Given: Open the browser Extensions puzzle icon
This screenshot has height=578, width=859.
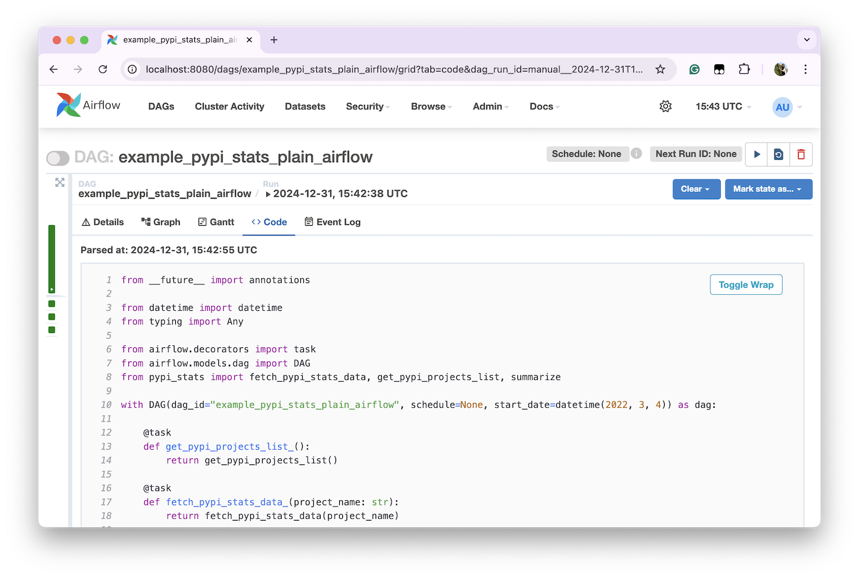Looking at the screenshot, I should click(x=744, y=69).
